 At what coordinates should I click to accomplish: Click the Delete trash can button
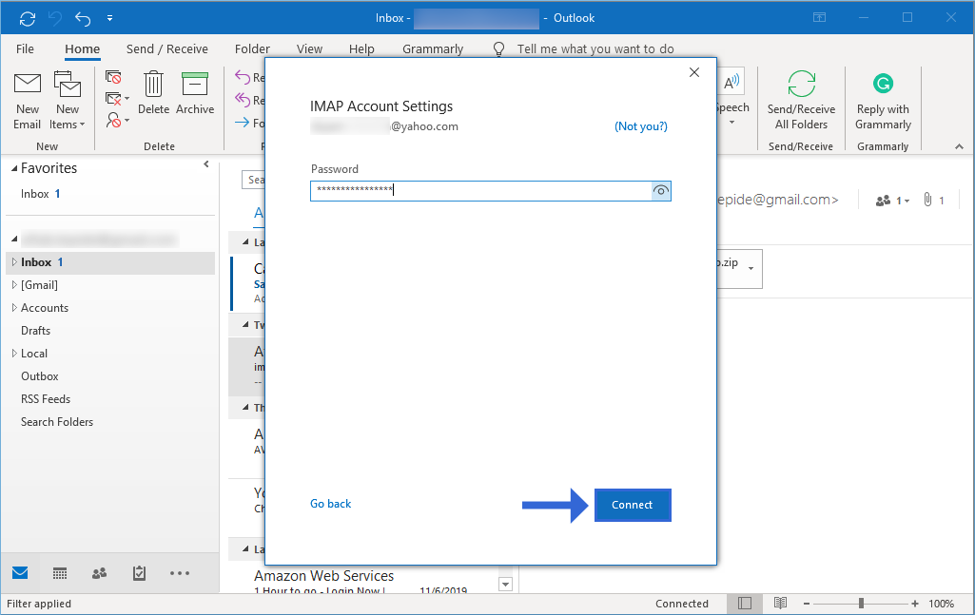click(153, 93)
